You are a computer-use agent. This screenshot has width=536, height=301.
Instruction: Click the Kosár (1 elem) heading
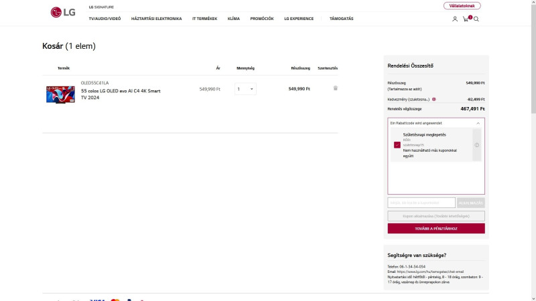(69, 46)
